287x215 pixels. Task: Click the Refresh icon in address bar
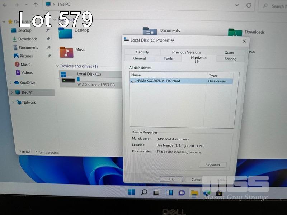[249, 5]
